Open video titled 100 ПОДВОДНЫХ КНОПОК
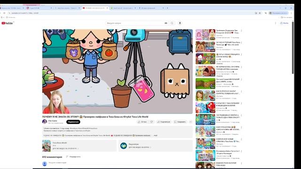The height and width of the screenshot is (169, 301). (x=228, y=116)
